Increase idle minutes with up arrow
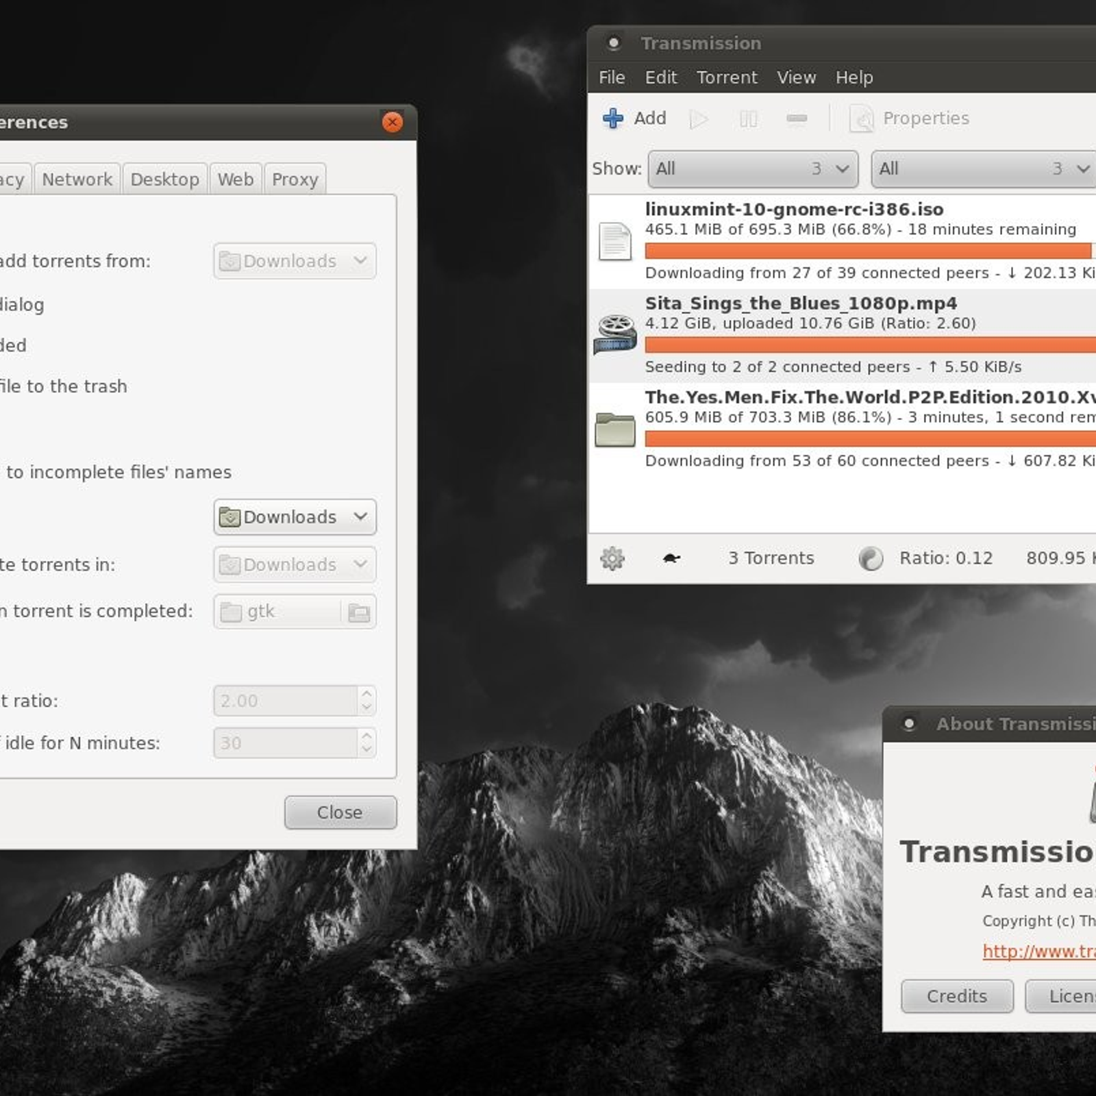This screenshot has width=1096, height=1096. coord(366,736)
